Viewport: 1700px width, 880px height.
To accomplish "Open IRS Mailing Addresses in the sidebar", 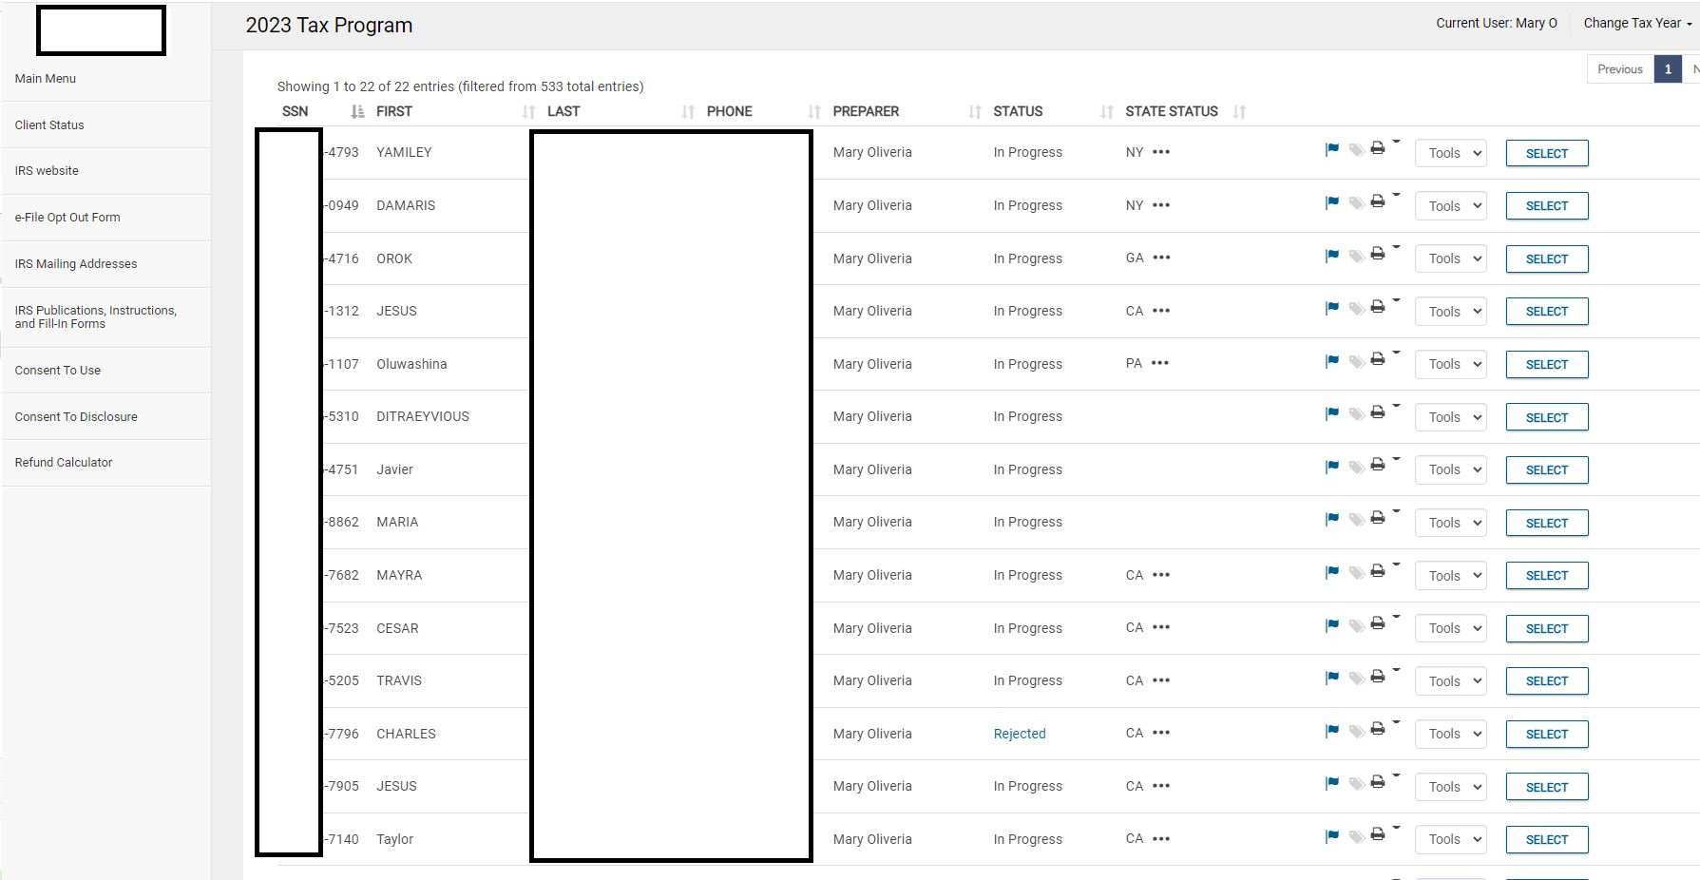I will tap(76, 263).
